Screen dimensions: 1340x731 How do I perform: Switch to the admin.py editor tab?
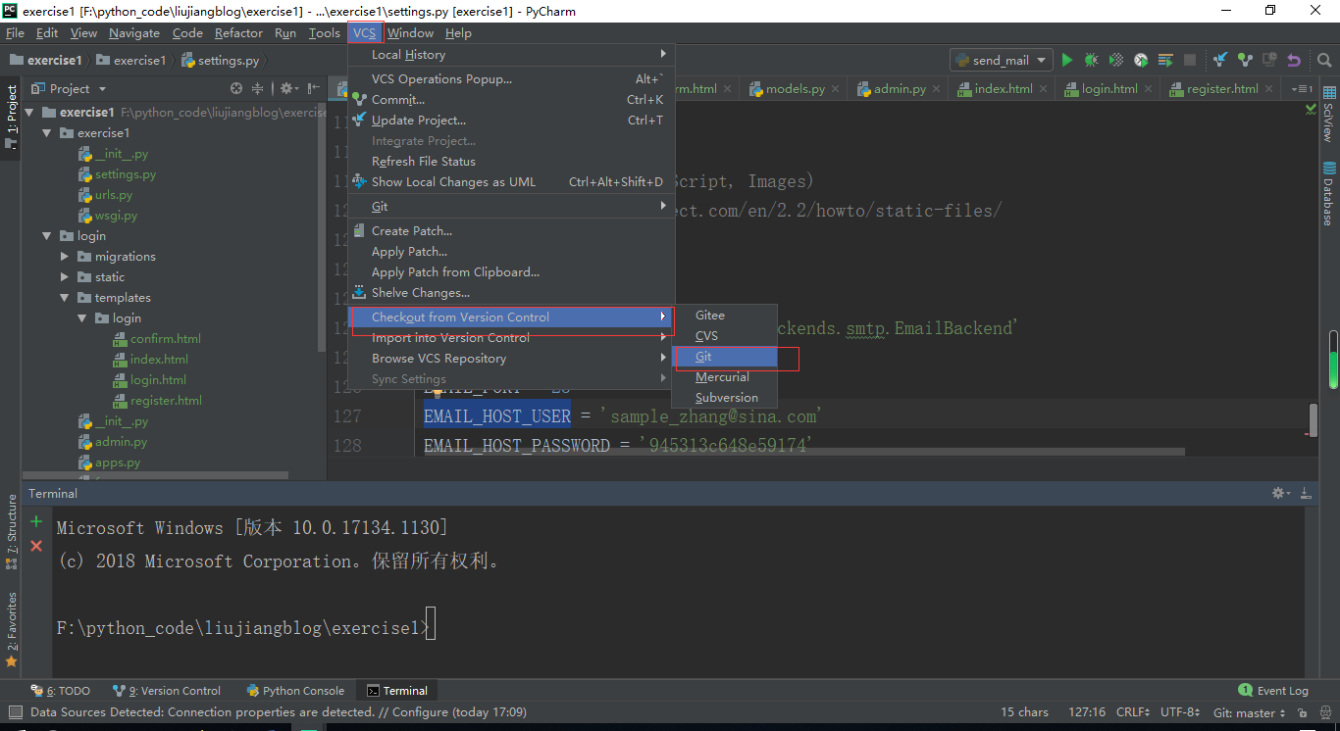click(x=900, y=88)
